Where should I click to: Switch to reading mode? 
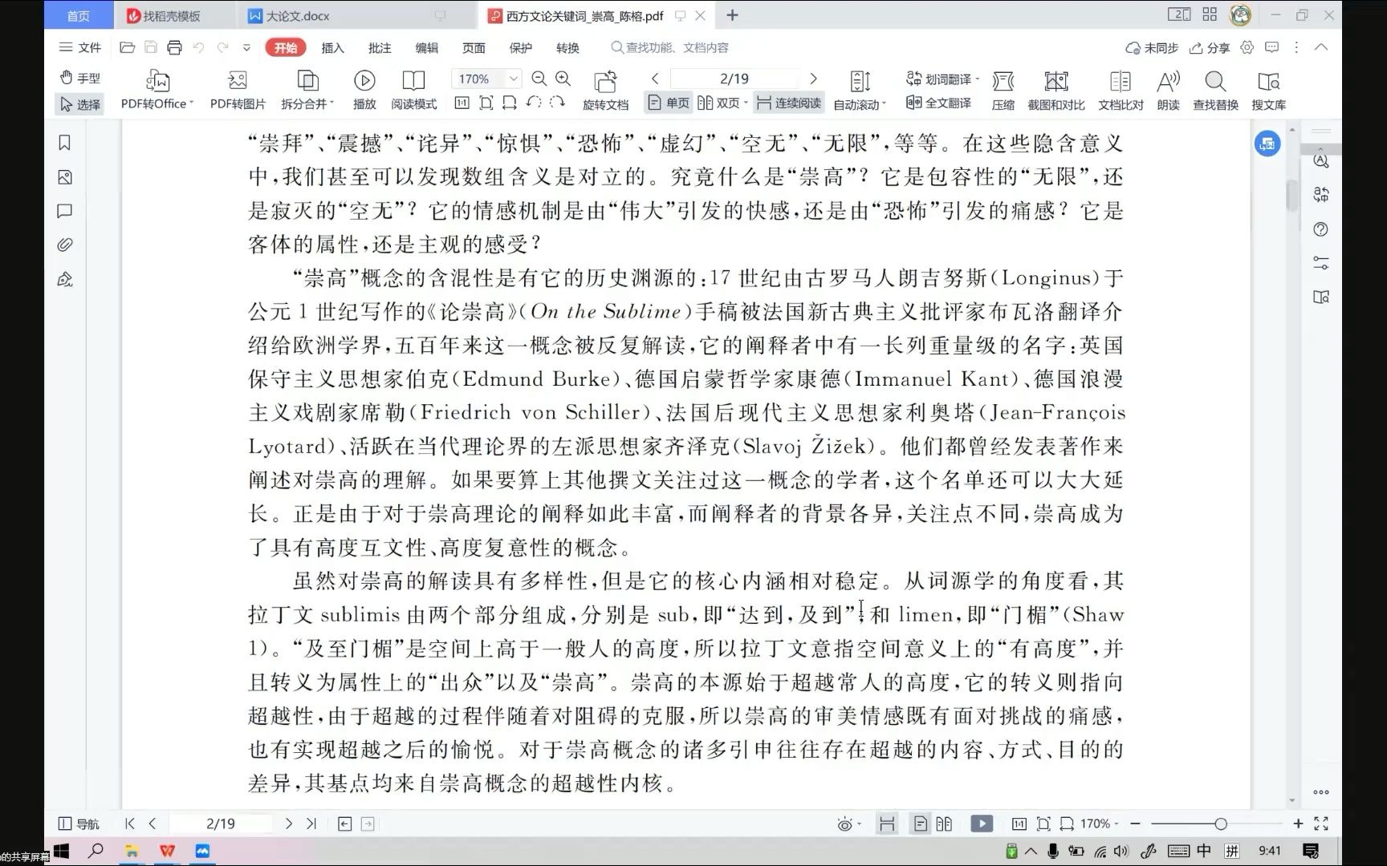tap(413, 90)
